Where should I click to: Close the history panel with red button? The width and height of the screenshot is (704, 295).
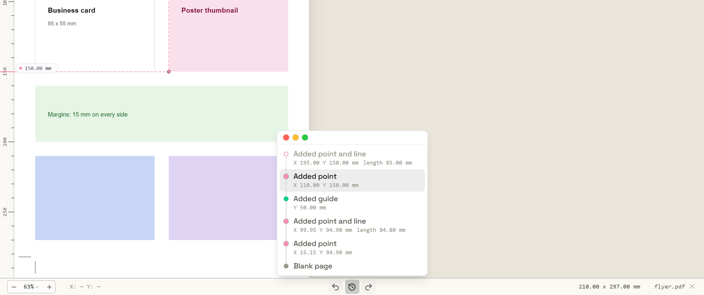(x=286, y=137)
